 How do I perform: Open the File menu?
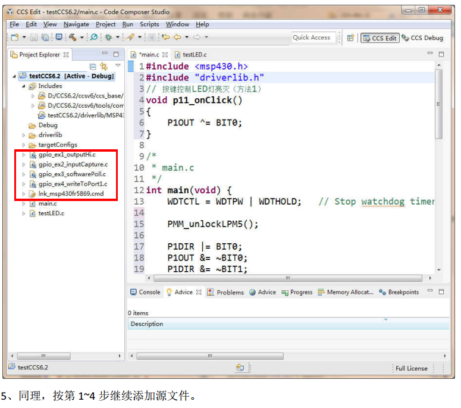point(14,24)
